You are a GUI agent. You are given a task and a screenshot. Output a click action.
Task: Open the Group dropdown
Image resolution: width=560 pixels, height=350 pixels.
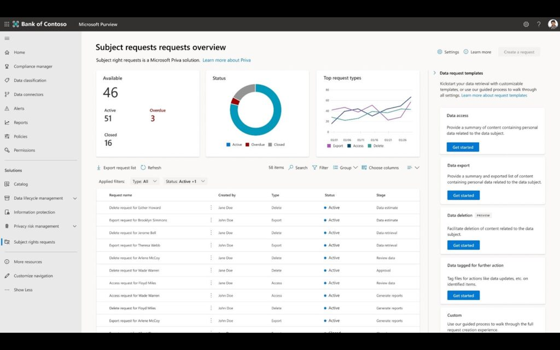345,168
